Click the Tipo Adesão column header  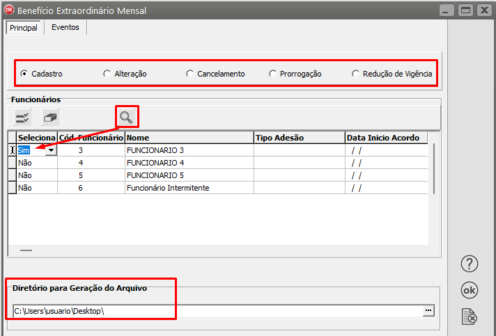pos(298,138)
